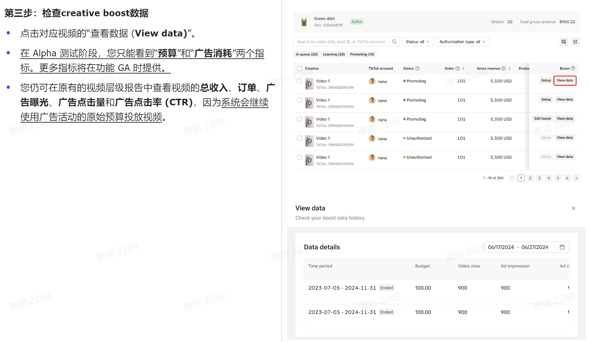589x342 pixels.
Task: Click the Creative column header
Action: (x=312, y=69)
